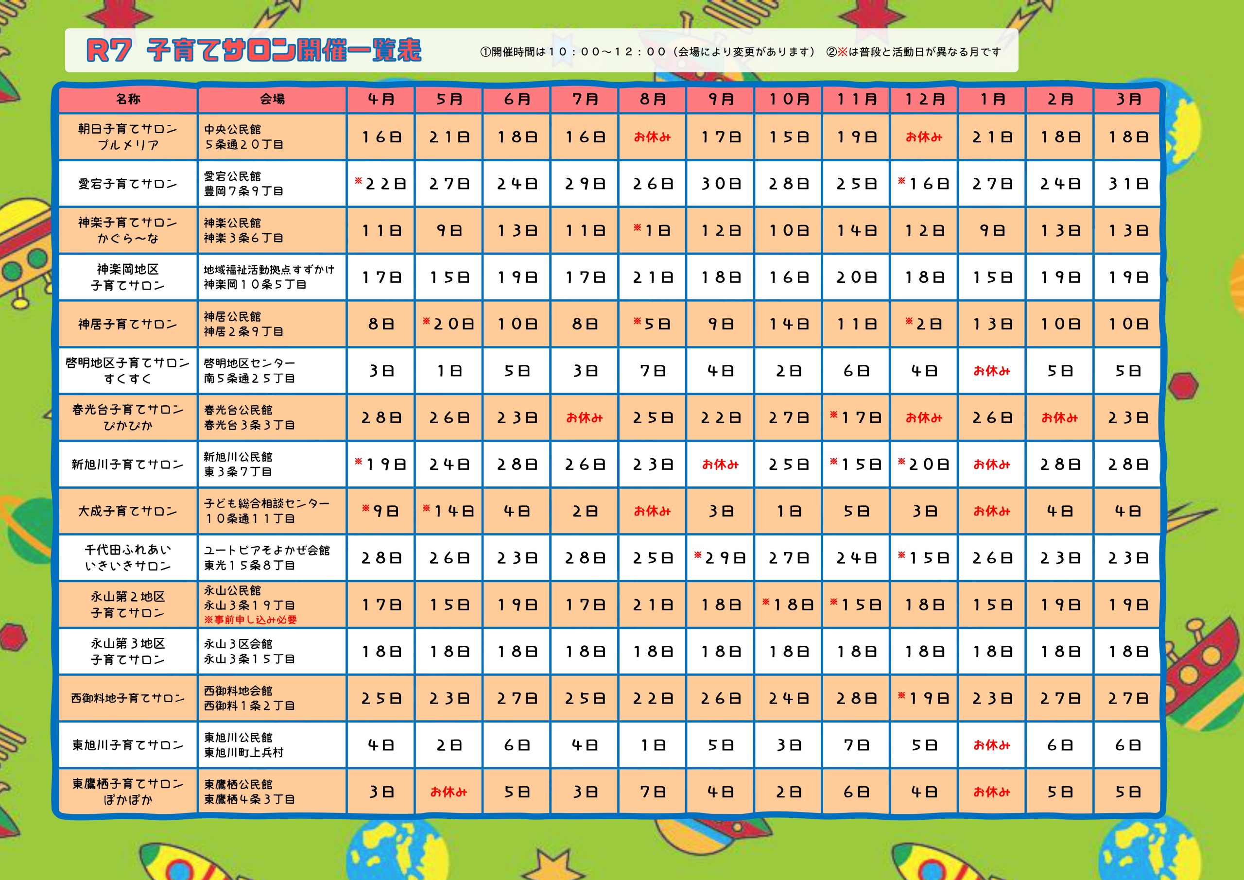Image resolution: width=1244 pixels, height=880 pixels.
Task: Click '東鷹栖公民館 東鷹栖4条3丁目' venue cell
Action: click(272, 792)
